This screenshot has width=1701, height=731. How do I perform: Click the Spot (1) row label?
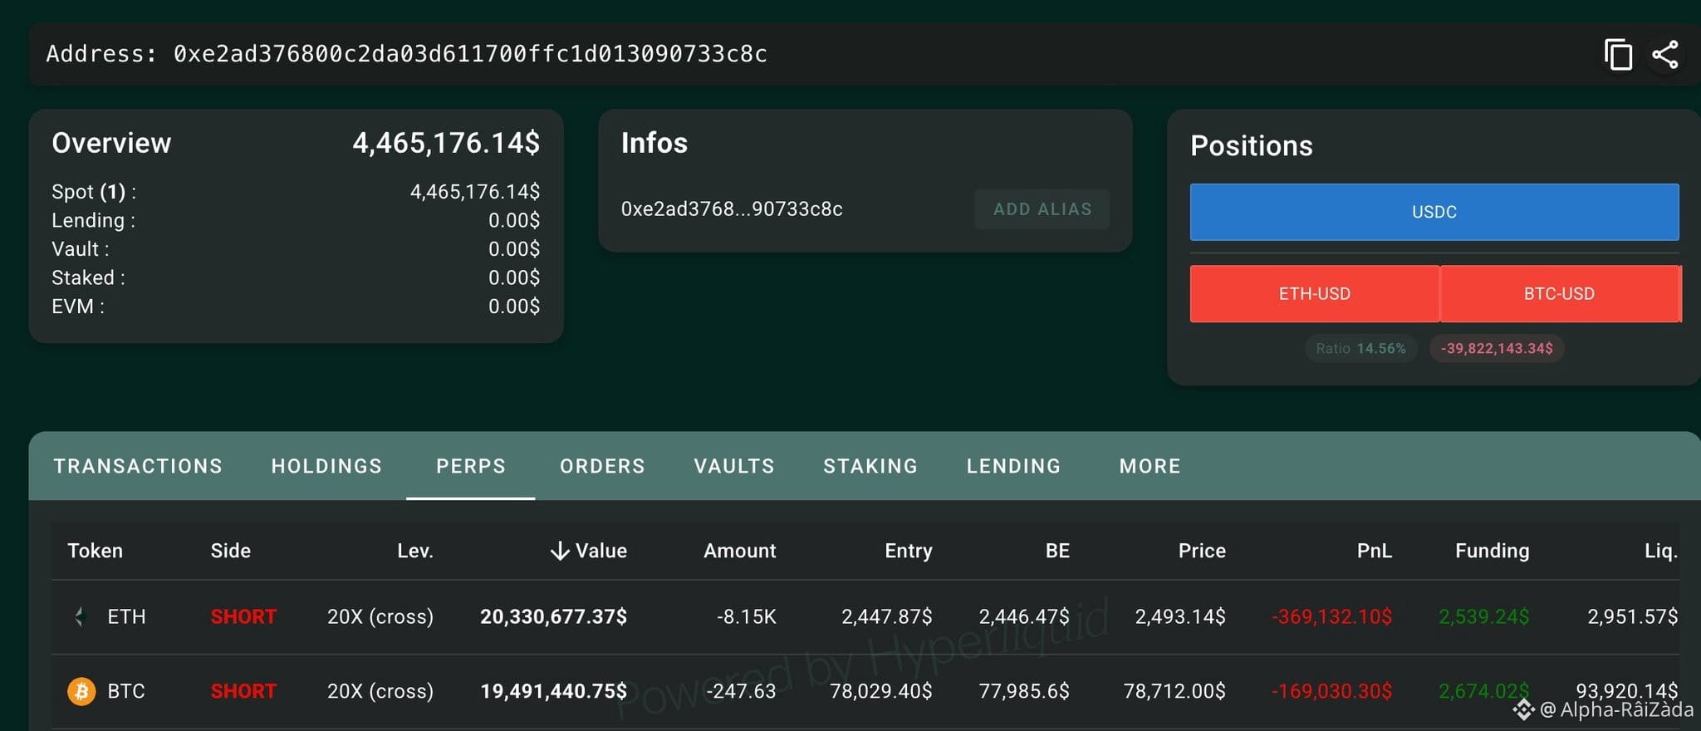[x=94, y=192]
